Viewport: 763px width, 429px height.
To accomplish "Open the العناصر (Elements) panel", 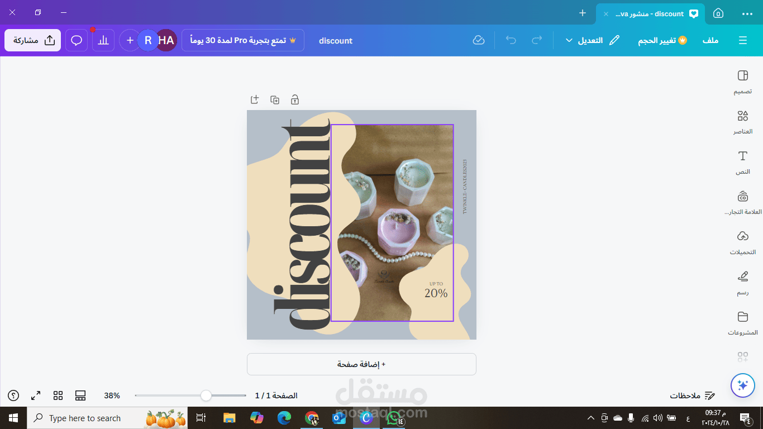I will (x=742, y=122).
